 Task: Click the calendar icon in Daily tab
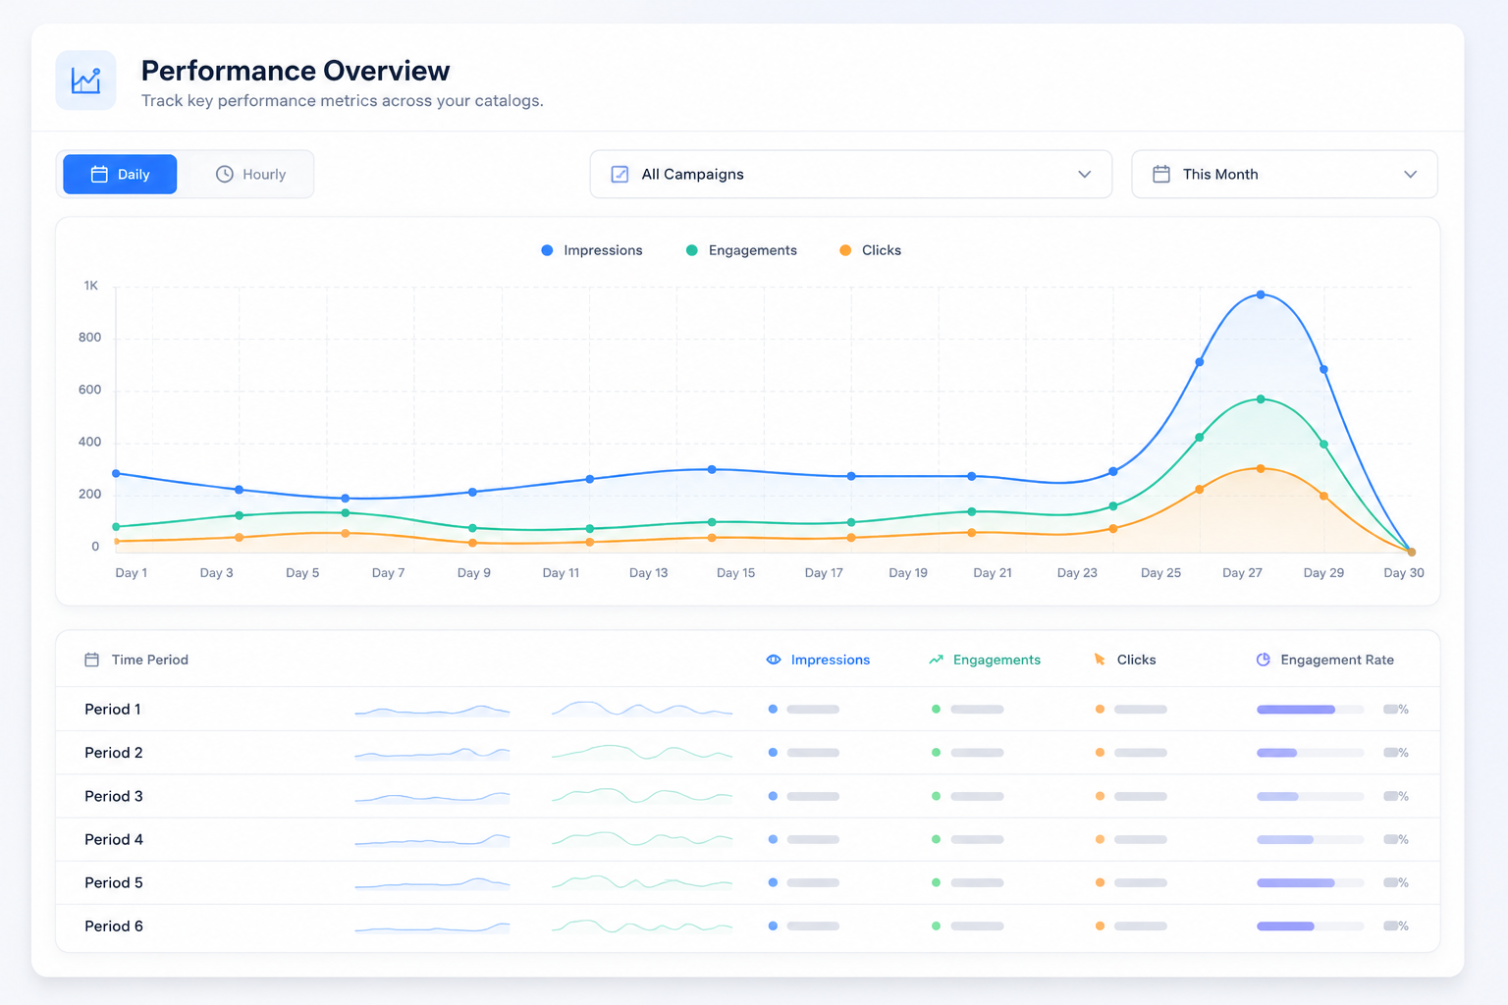coord(99,174)
